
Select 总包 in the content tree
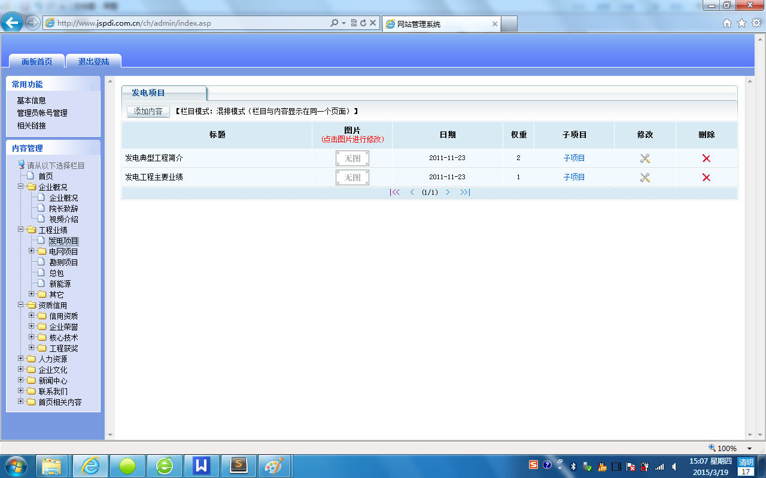56,273
